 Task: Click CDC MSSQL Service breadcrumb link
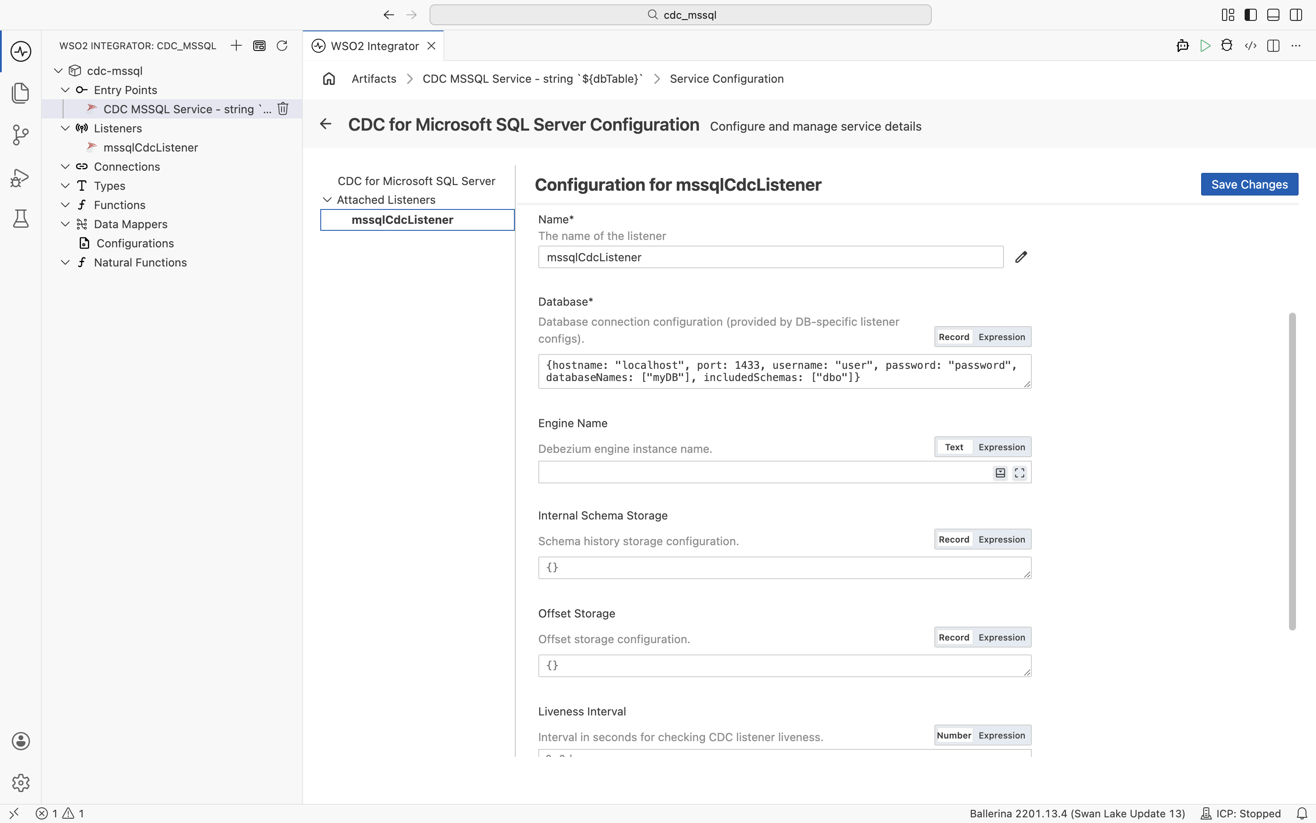pos(532,79)
